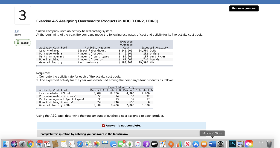
Task: Click Product D column header
Action: pyautogui.click(x=145, y=90)
